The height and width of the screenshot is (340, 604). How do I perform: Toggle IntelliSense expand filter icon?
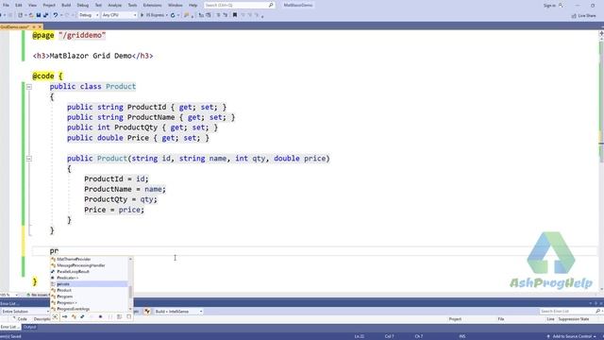[x=55, y=317]
